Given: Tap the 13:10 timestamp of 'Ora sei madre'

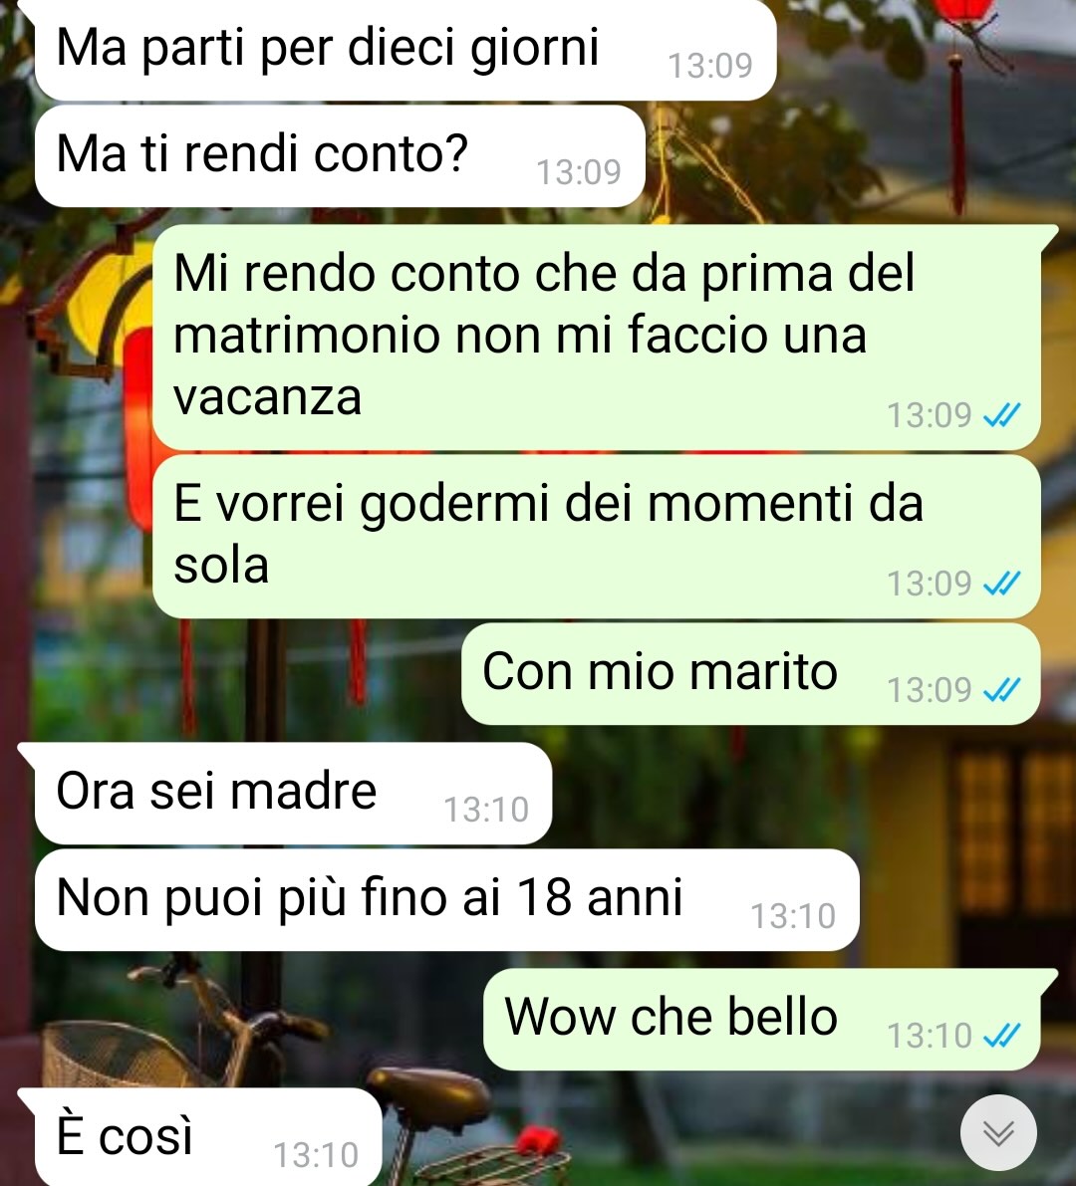Looking at the screenshot, I should click(486, 810).
